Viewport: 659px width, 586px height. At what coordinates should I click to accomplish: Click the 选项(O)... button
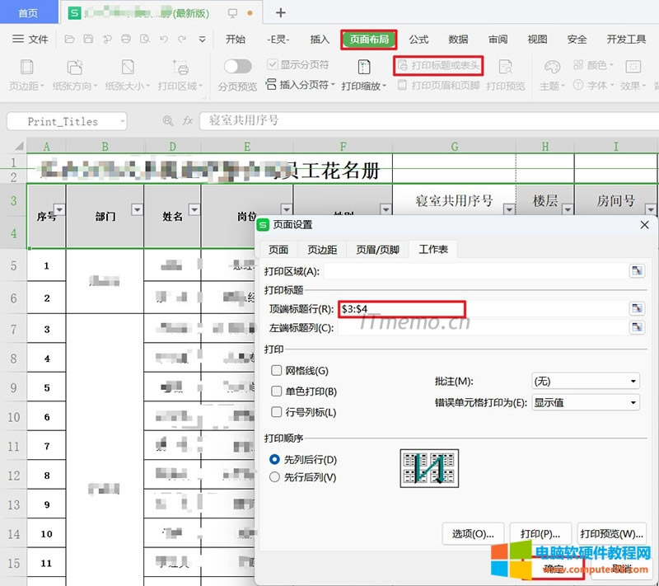click(473, 533)
